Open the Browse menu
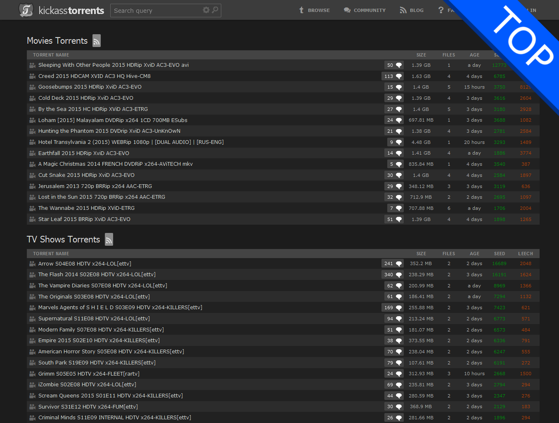This screenshot has height=423, width=559. (x=315, y=10)
